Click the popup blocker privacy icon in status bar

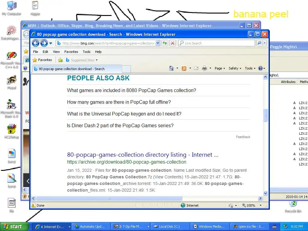pyautogui.click(x=231, y=205)
